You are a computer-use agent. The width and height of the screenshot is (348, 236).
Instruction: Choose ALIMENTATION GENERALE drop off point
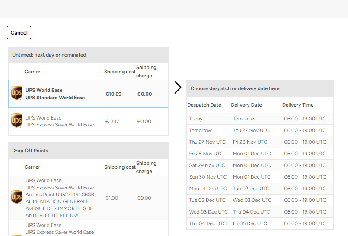coord(88,198)
